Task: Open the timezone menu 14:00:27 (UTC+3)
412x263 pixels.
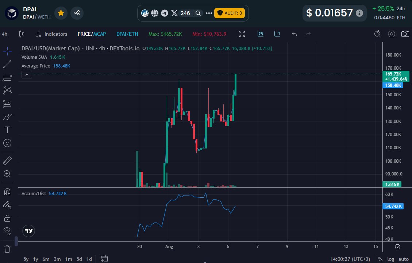Action: [350, 259]
